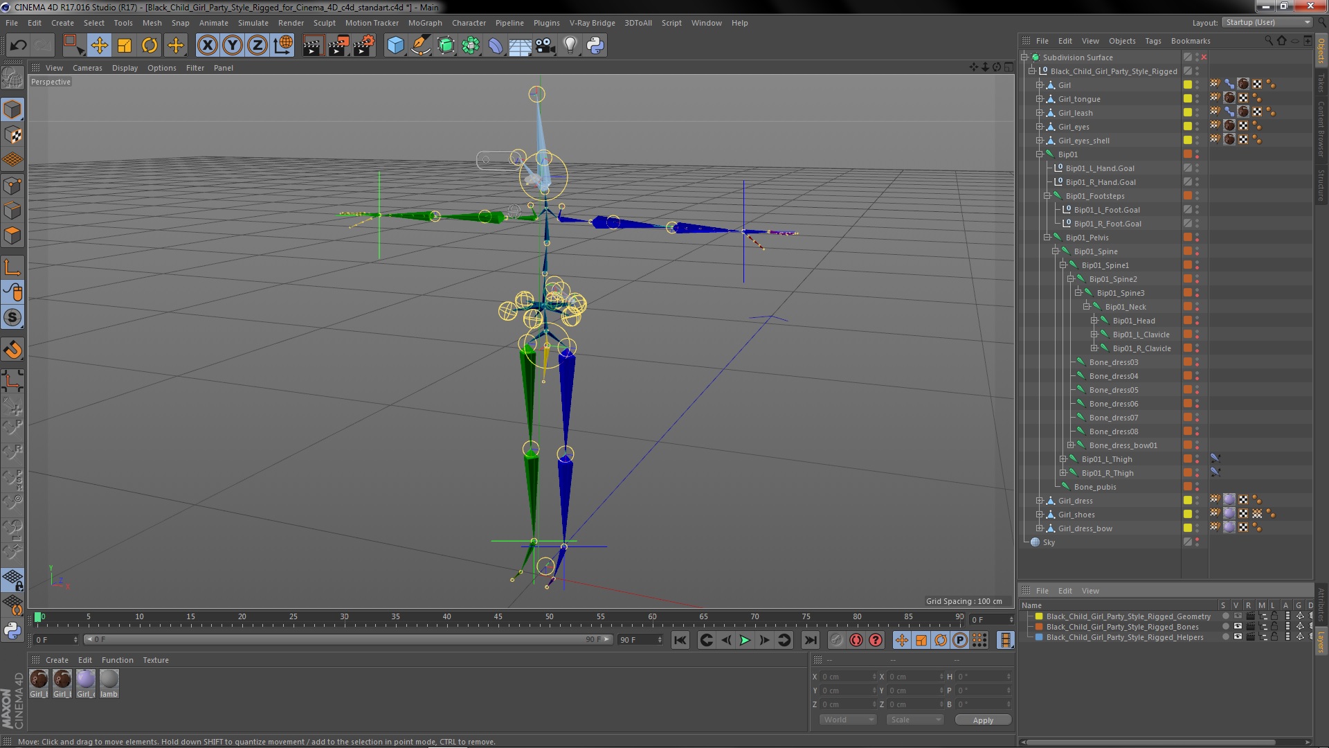Switch to Model mode in left toolbar
Viewport: 1329px width, 748px height.
pyautogui.click(x=12, y=109)
